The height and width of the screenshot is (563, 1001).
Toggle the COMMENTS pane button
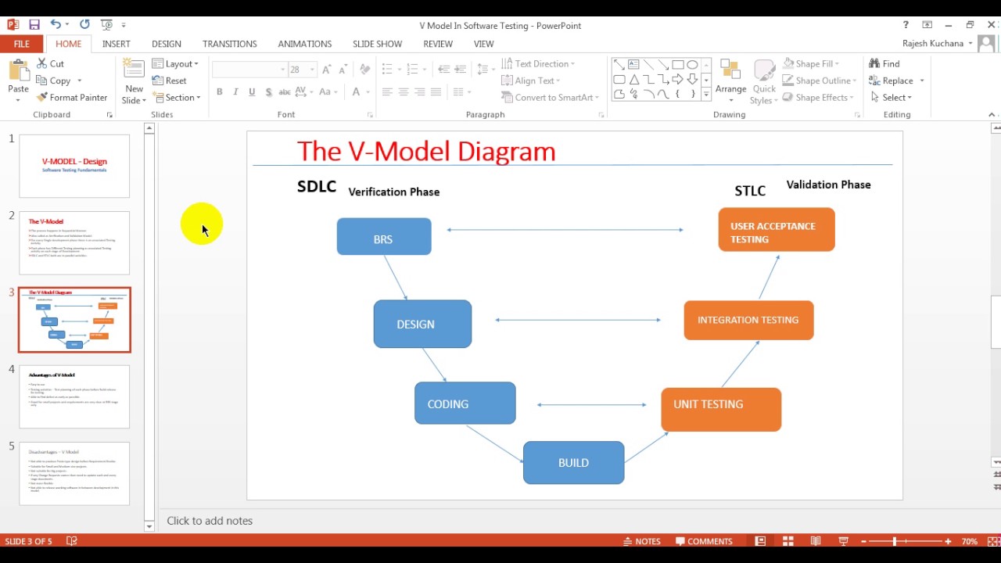click(x=704, y=541)
